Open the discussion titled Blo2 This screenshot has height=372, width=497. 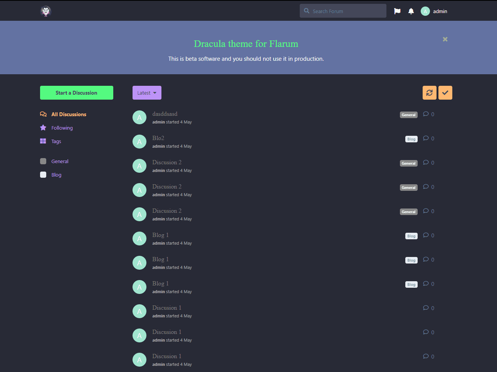click(x=158, y=138)
